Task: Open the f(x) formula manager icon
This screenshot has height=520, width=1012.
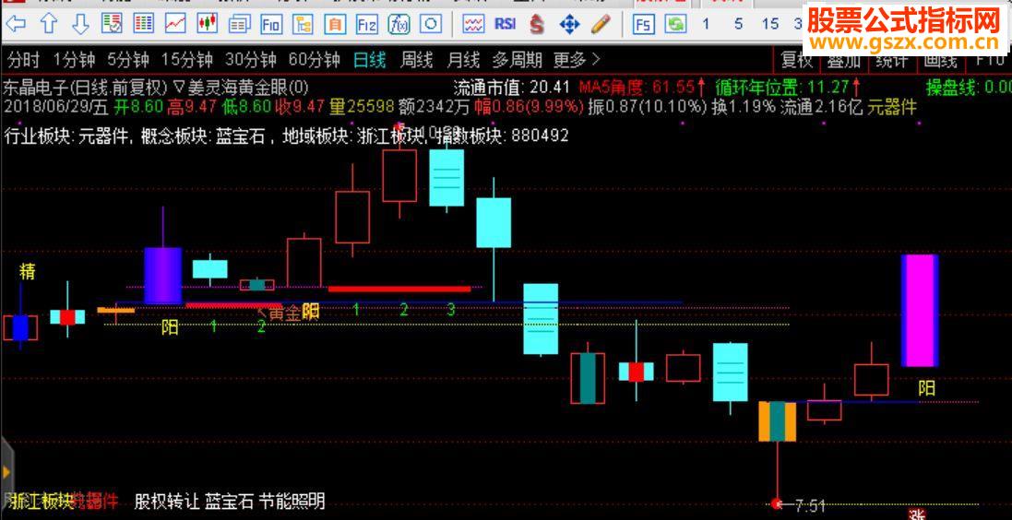Action: click(x=399, y=25)
